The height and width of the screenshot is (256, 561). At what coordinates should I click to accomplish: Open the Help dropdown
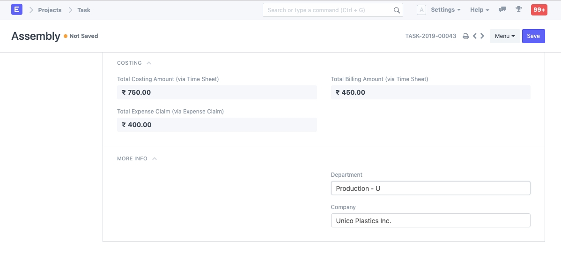480,10
